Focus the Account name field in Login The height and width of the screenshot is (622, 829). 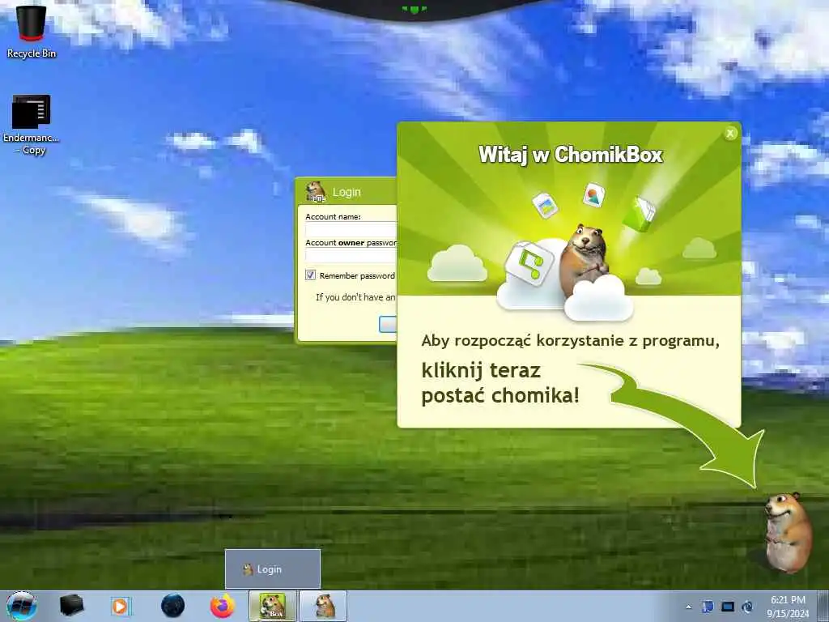click(351, 229)
